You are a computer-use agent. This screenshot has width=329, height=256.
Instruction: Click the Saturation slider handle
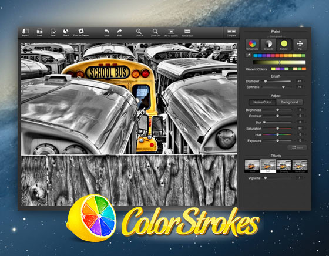(277, 129)
